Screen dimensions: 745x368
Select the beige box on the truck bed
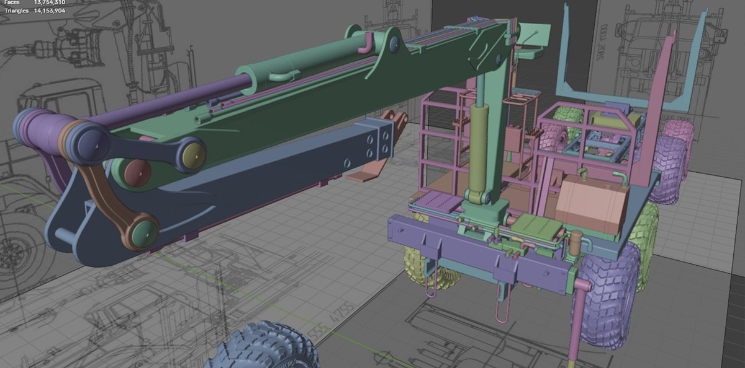click(592, 205)
